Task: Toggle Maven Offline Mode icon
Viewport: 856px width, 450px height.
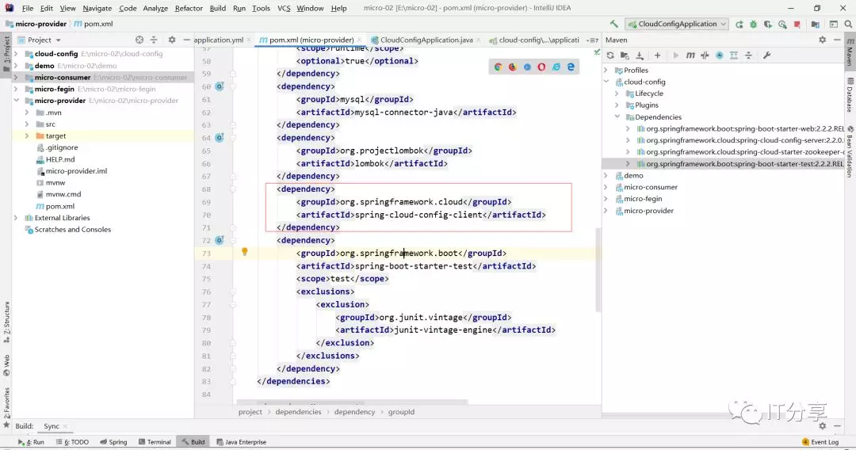Action: [x=705, y=55]
